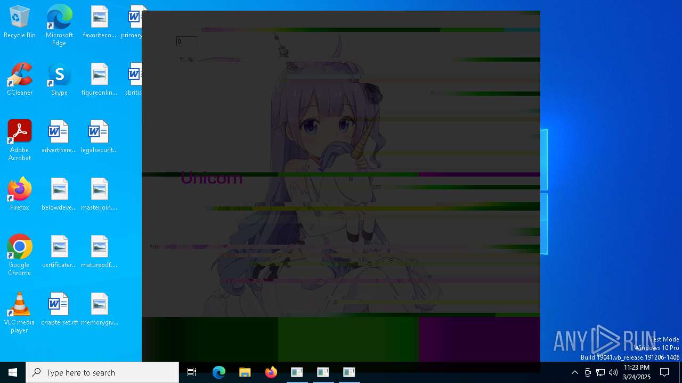
Task: Select the Firefox desktop shortcut
Action: (20, 195)
